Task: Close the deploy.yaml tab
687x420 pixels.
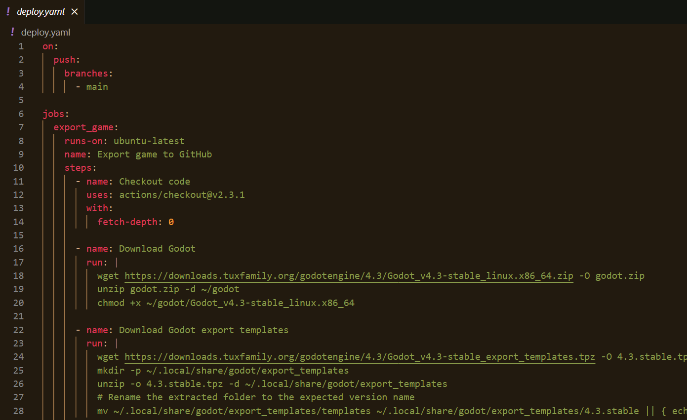Action: 74,12
